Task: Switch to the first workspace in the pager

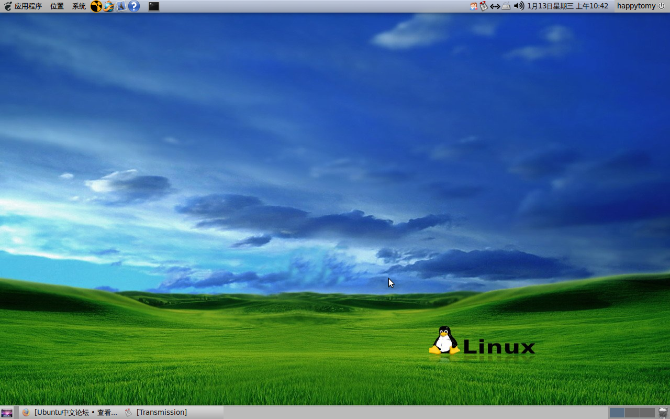Action: 617,413
